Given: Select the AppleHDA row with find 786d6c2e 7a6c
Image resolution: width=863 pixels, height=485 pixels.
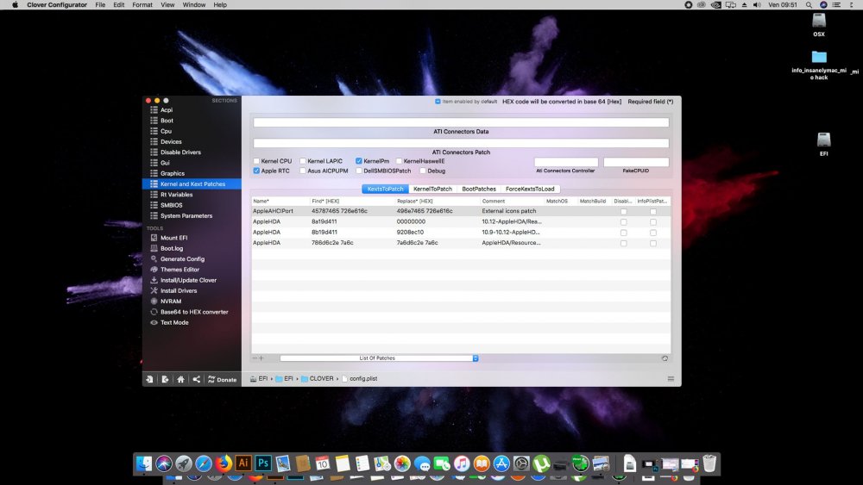Looking at the screenshot, I should [x=461, y=243].
